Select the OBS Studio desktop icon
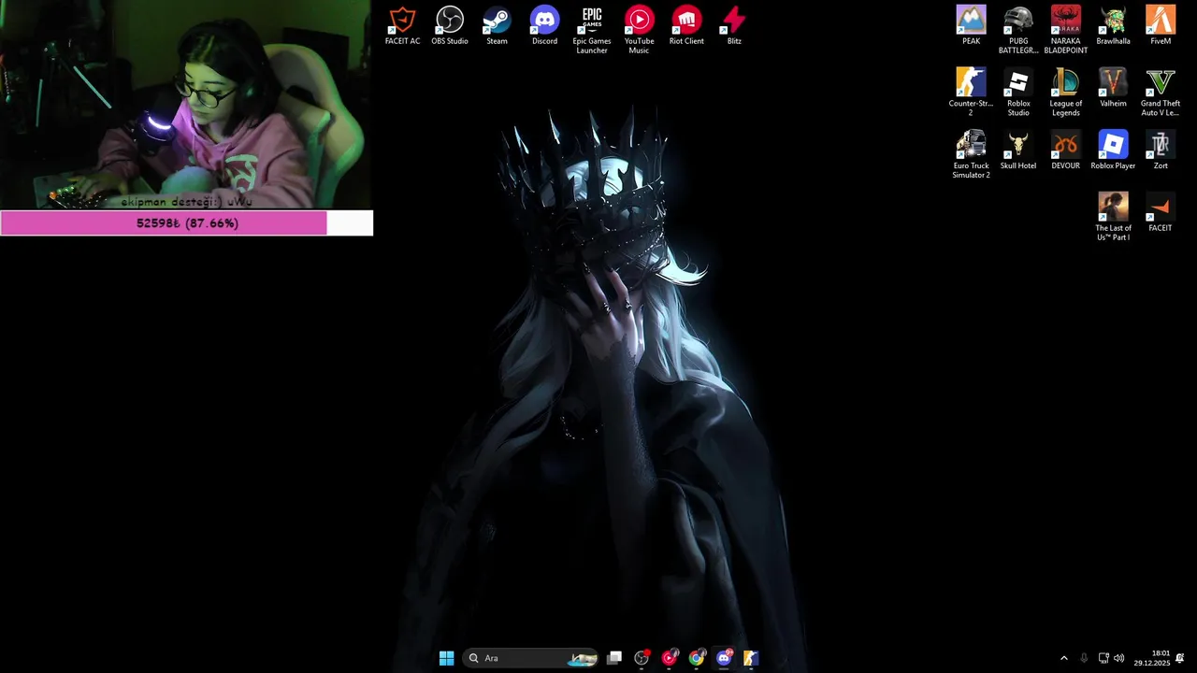Screen dimensions: 1197x673 point(450,26)
